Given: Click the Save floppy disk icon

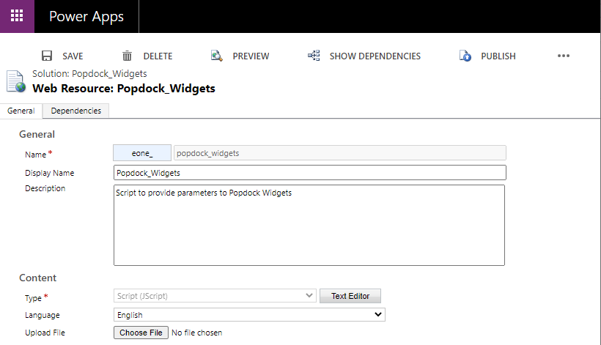Looking at the screenshot, I should click(x=47, y=56).
